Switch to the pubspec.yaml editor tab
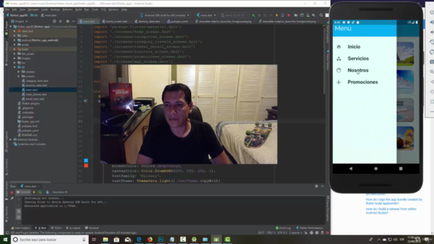Screen dimensions: 434x244 tap(178, 21)
